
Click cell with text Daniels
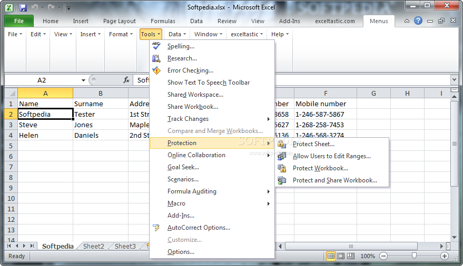101,135
